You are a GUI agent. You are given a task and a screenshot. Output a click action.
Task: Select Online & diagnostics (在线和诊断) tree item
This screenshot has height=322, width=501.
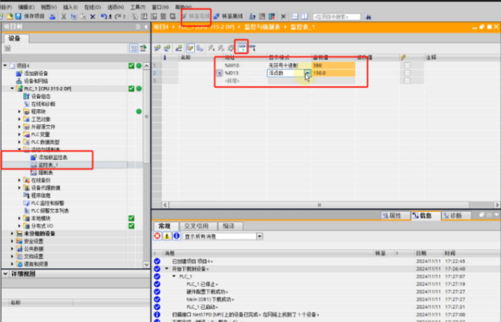pos(40,103)
